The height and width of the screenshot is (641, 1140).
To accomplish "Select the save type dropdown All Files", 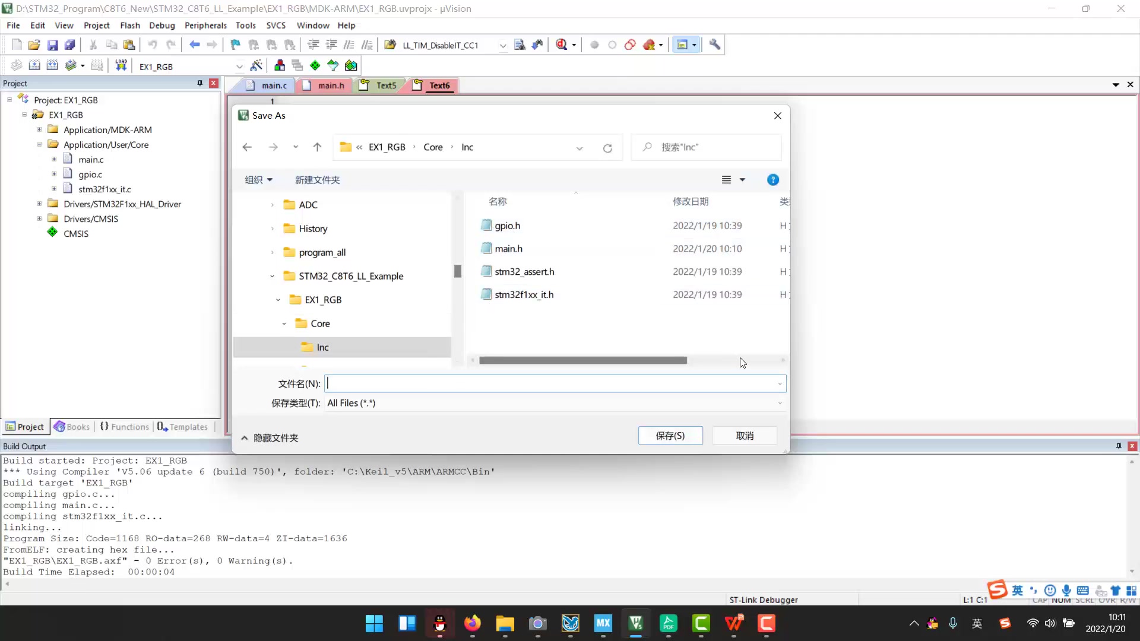I will pos(553,402).
